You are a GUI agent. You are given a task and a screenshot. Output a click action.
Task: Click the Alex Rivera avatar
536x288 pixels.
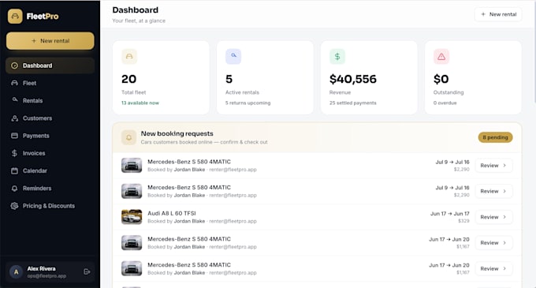(x=16, y=272)
